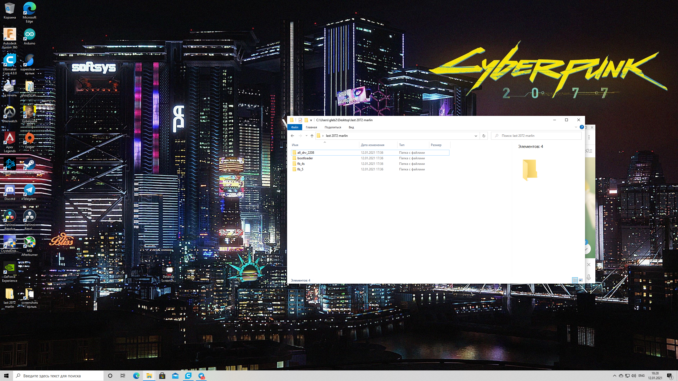Switch to details view in Explorer status bar
Screen dimensions: 678x381
pyautogui.click(x=575, y=280)
